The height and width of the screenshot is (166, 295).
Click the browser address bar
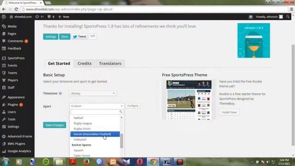[154, 9]
